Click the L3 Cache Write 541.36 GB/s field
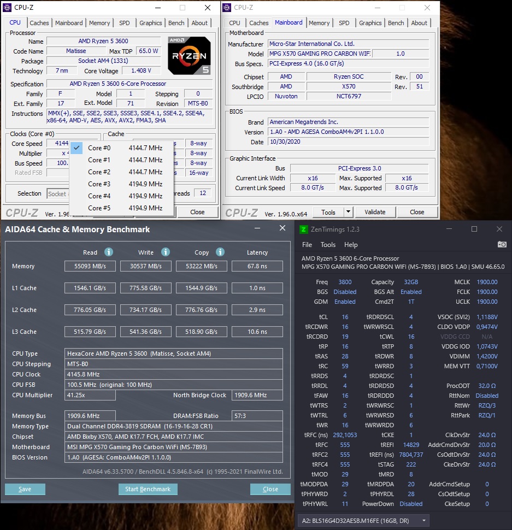 click(146, 332)
